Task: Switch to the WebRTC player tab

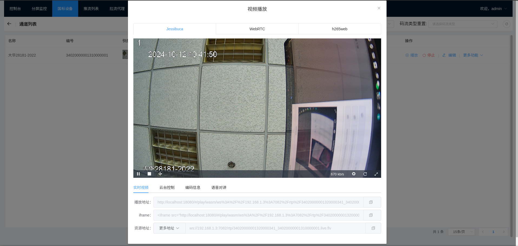Action: (x=257, y=29)
